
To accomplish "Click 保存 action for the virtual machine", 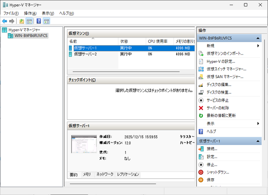I will click(x=210, y=180).
